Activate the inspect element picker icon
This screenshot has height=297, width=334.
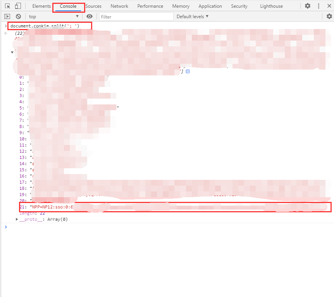click(x=7, y=6)
